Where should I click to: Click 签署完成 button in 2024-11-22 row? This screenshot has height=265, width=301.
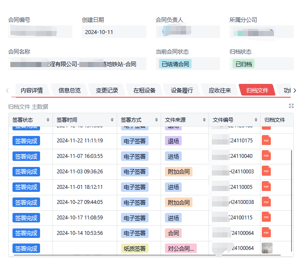pos(26,141)
